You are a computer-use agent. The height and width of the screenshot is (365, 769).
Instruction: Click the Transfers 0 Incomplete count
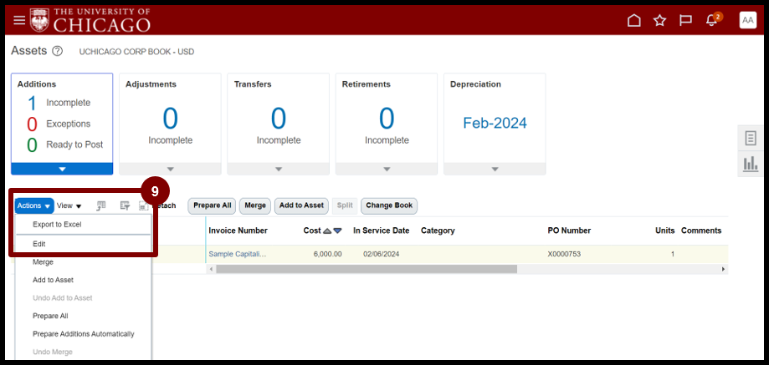279,119
